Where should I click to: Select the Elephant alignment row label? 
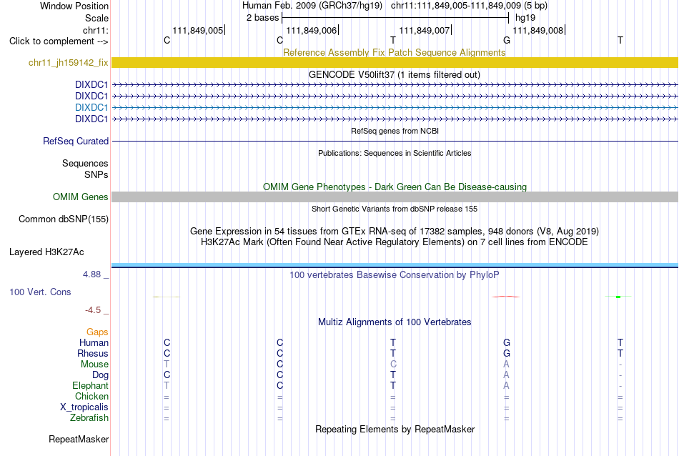click(x=90, y=385)
